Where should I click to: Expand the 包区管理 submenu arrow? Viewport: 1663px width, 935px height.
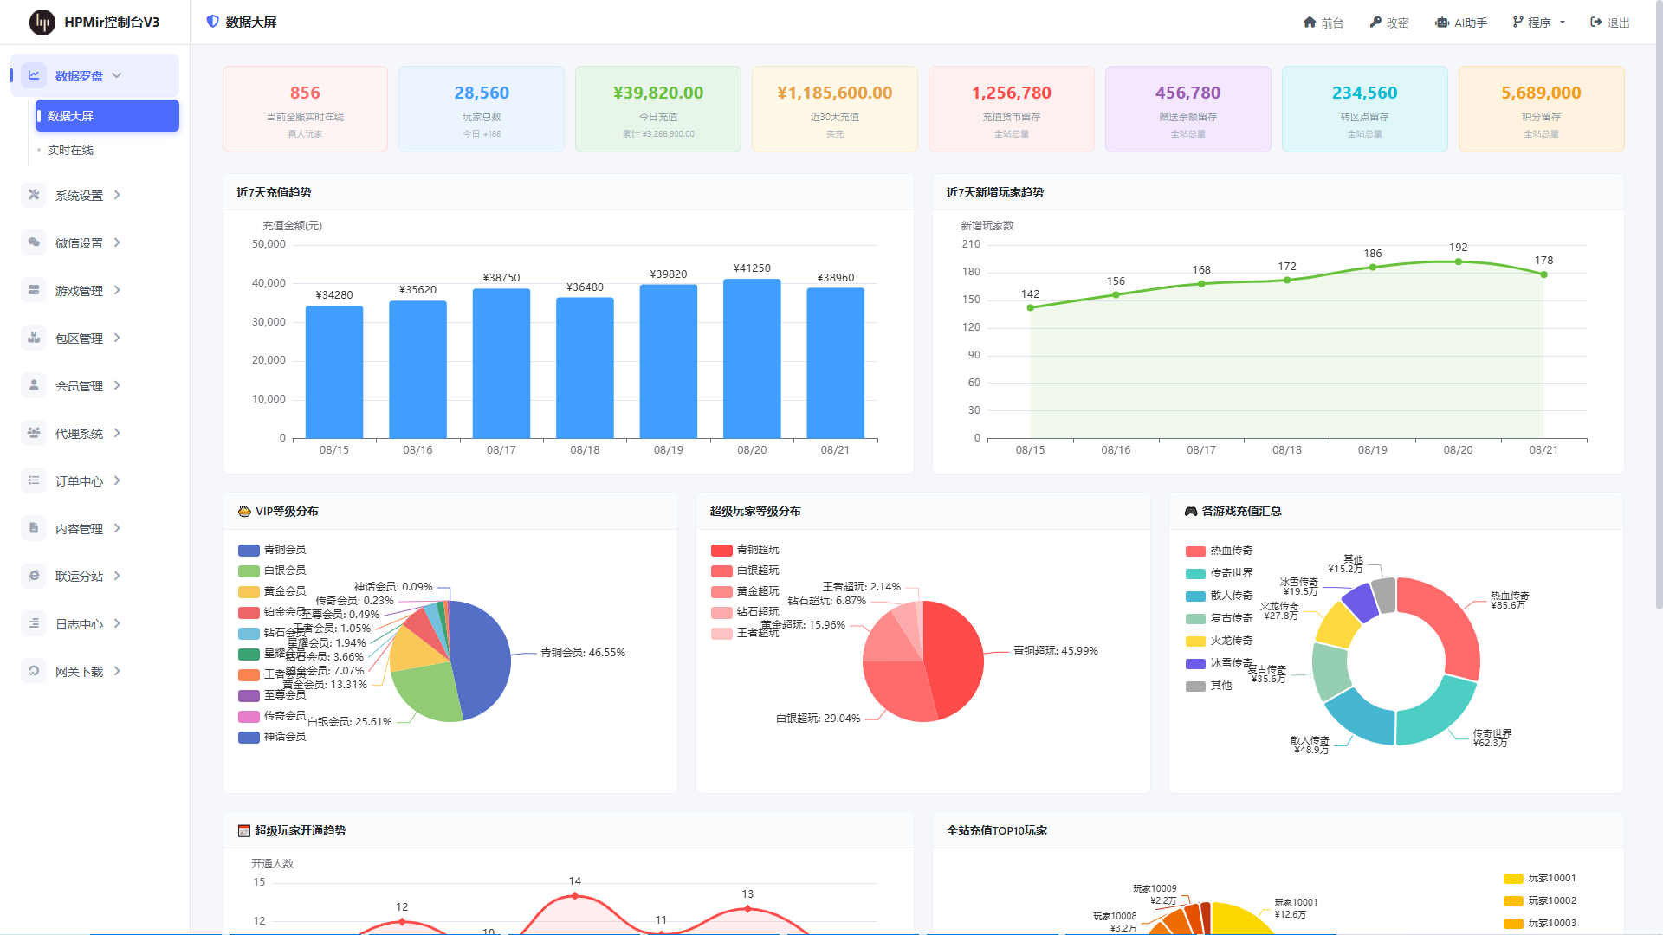point(117,338)
